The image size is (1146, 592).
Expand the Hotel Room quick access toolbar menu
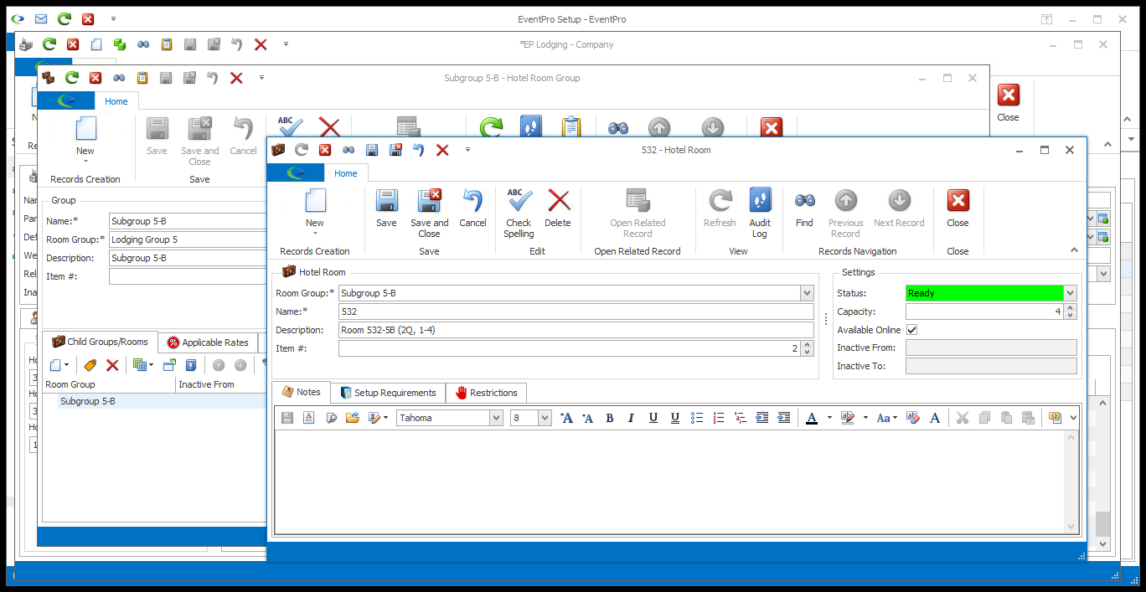tap(467, 150)
